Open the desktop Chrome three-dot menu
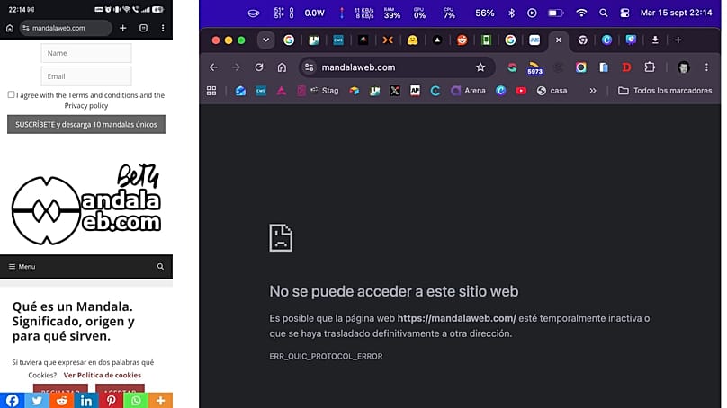This screenshot has width=727, height=408. [x=706, y=67]
